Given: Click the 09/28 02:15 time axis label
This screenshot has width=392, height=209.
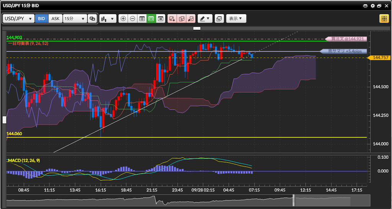Looking at the screenshot, I should (x=203, y=190).
